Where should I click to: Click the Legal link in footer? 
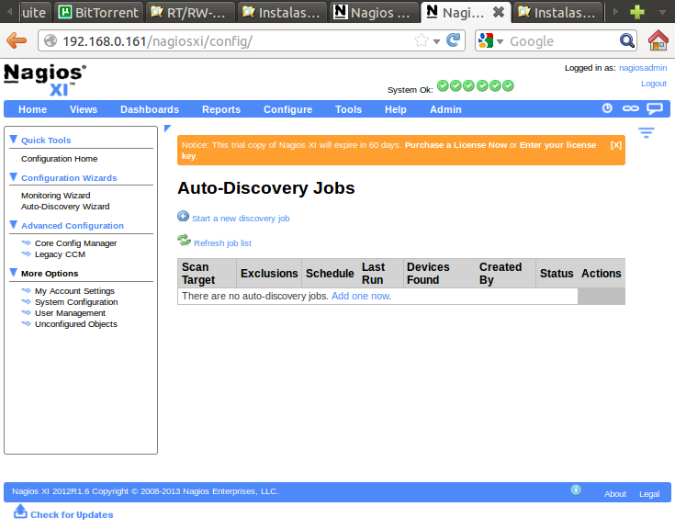click(649, 494)
